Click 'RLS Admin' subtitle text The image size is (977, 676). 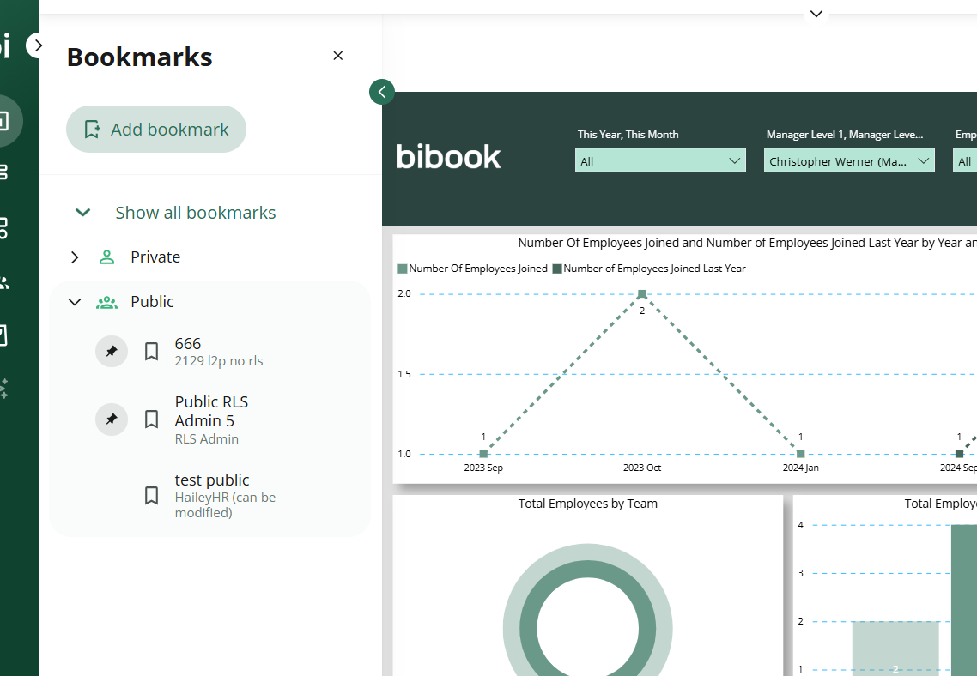pos(206,439)
